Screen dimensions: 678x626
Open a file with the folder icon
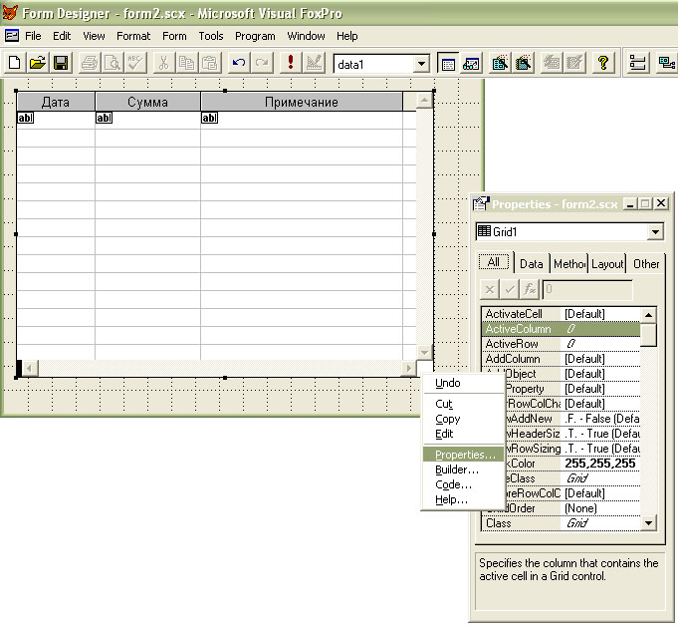click(38, 64)
